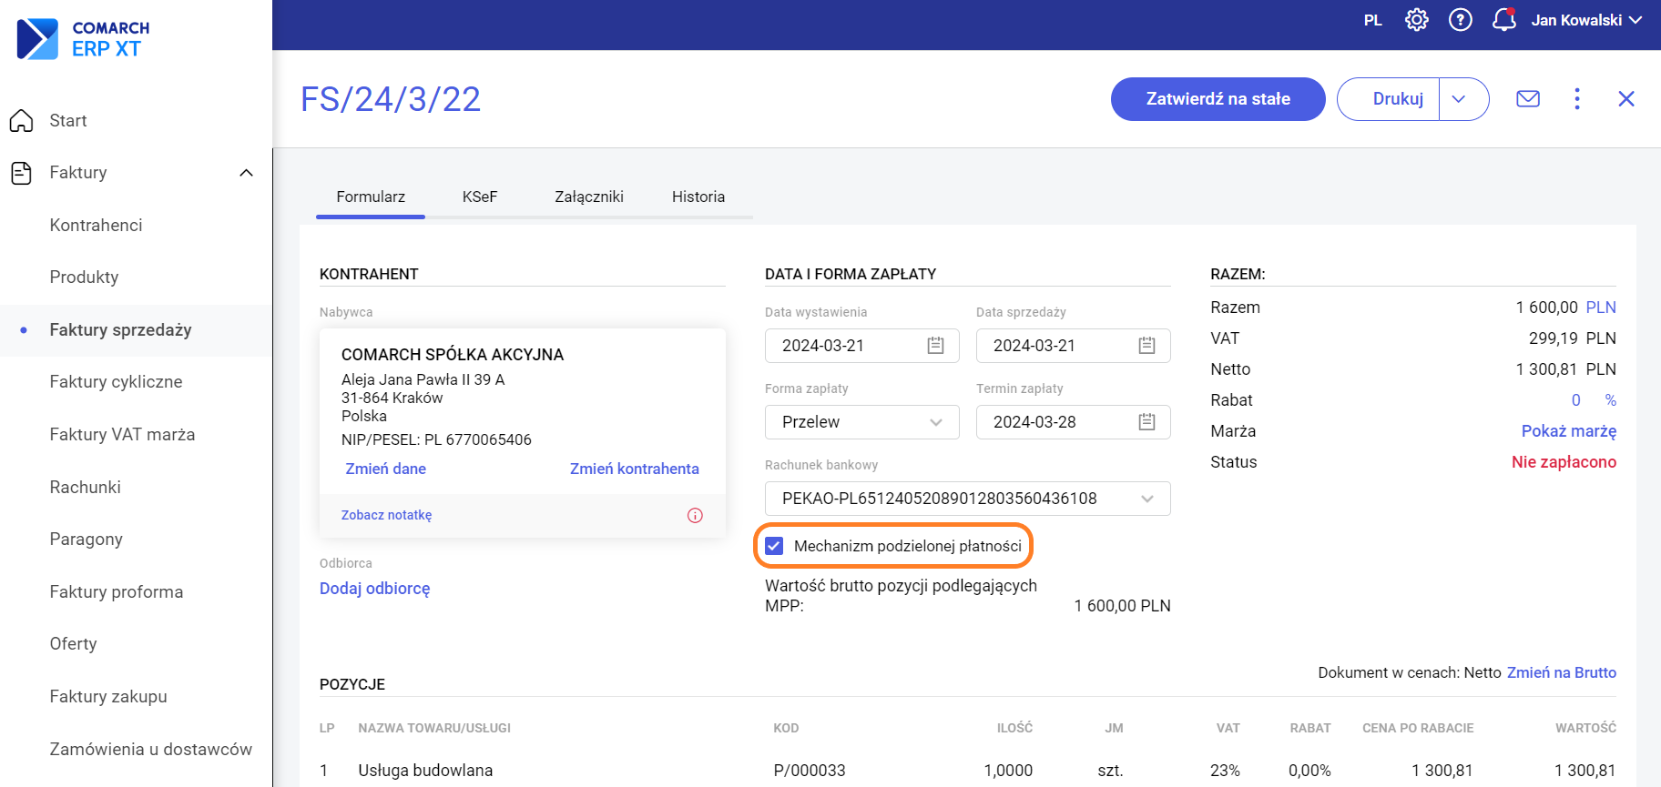Expand the Drukuj button arrow options
1661x787 pixels.
[1459, 99]
